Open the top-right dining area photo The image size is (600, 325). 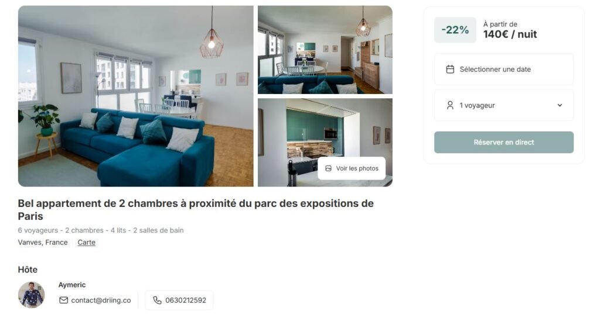(x=325, y=50)
